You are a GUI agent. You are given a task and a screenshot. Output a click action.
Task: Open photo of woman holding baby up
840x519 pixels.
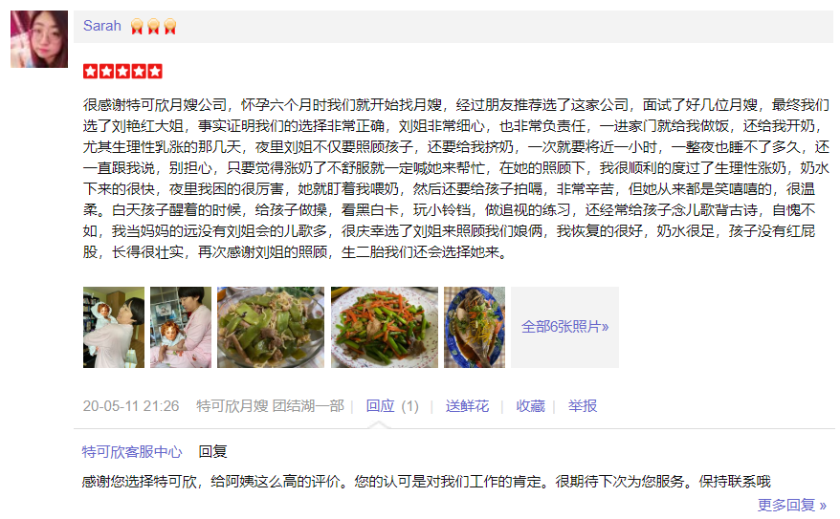click(114, 327)
